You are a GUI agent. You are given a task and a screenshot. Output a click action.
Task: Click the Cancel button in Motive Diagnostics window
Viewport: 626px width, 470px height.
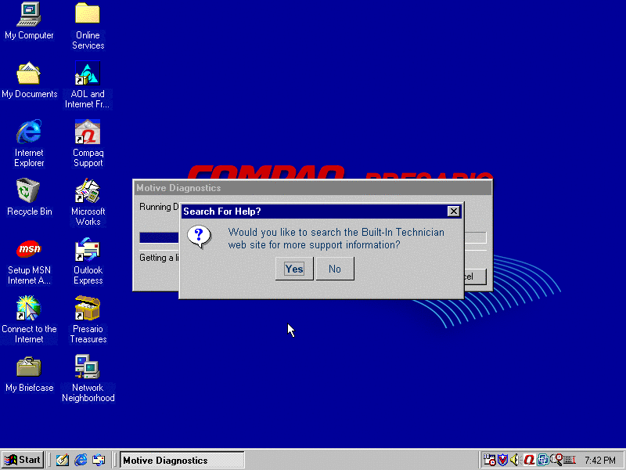(475, 277)
